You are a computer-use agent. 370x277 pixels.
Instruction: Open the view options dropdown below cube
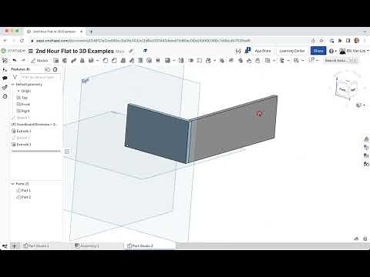click(360, 105)
